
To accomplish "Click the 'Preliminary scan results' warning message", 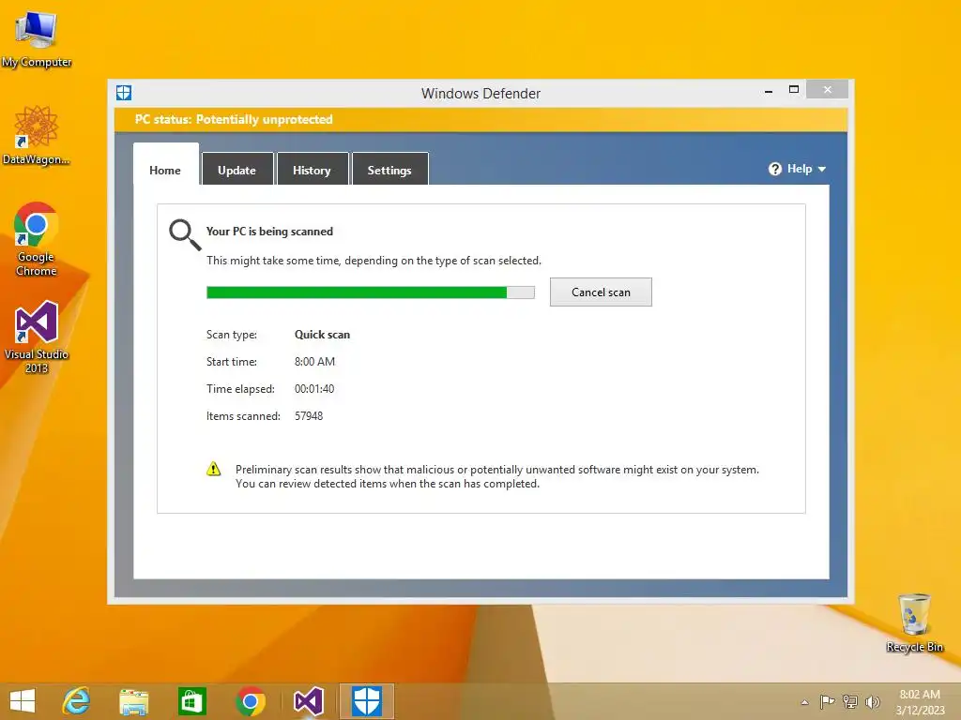I will click(497, 476).
